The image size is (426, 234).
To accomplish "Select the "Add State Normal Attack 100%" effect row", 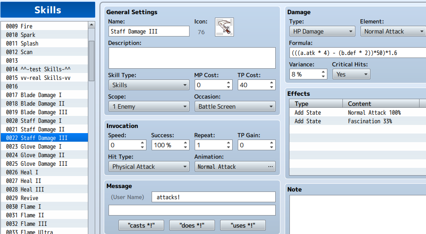I will coord(358,112).
